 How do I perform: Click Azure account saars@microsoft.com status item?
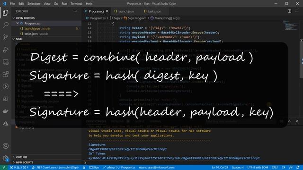click(x=157, y=167)
